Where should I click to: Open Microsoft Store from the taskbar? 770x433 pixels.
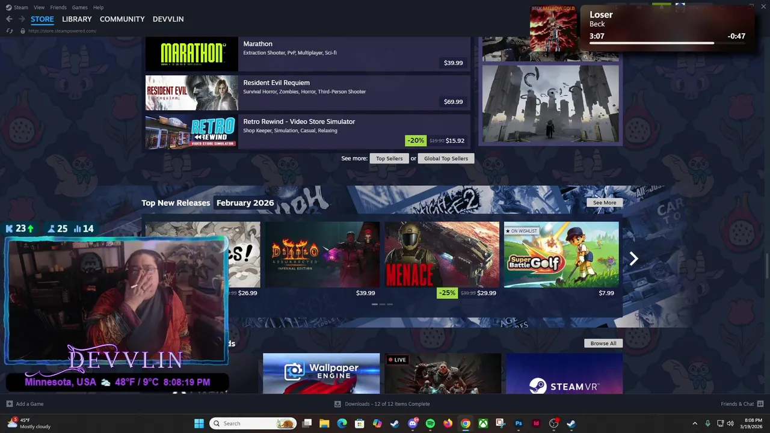[x=359, y=423]
